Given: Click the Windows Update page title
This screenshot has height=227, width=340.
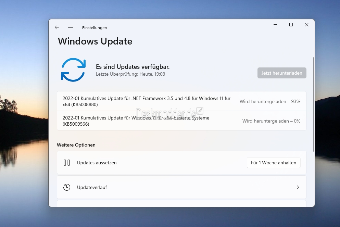Looking at the screenshot, I should 95,41.
